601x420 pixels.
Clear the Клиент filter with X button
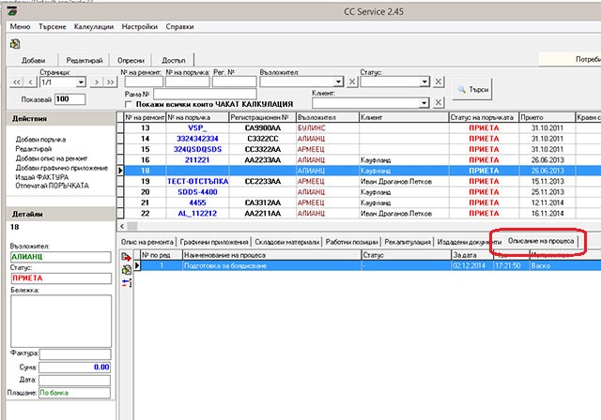click(439, 102)
